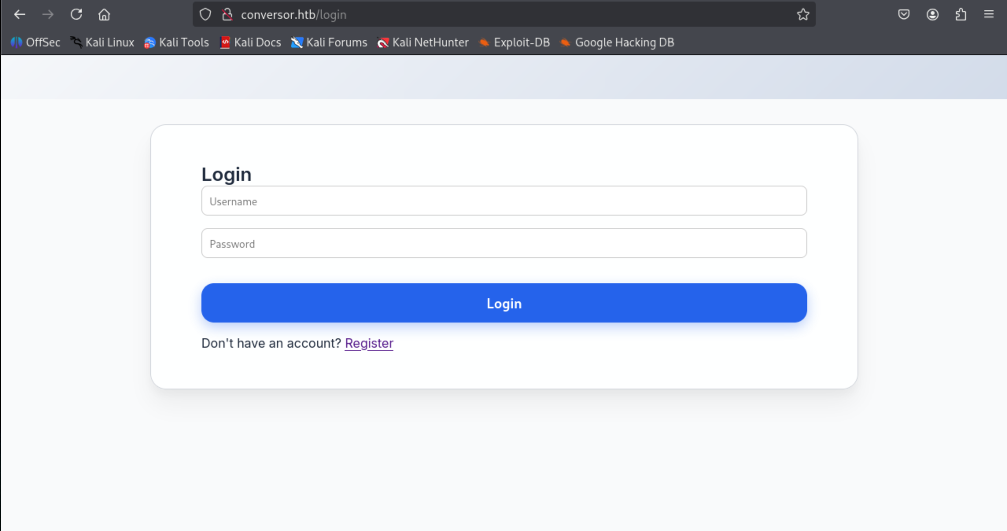Click the insecure connection padlock icon

[227, 14]
